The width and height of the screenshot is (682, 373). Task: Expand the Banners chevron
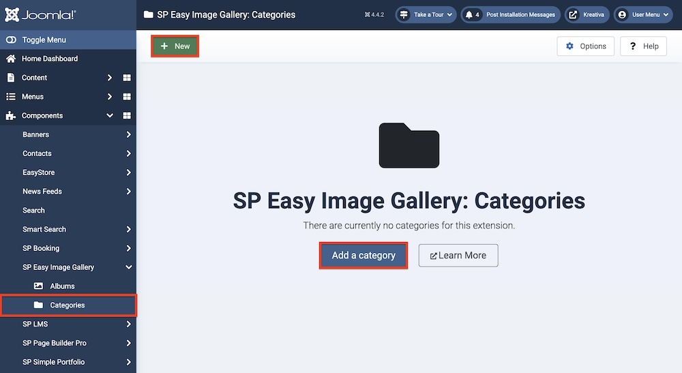128,134
